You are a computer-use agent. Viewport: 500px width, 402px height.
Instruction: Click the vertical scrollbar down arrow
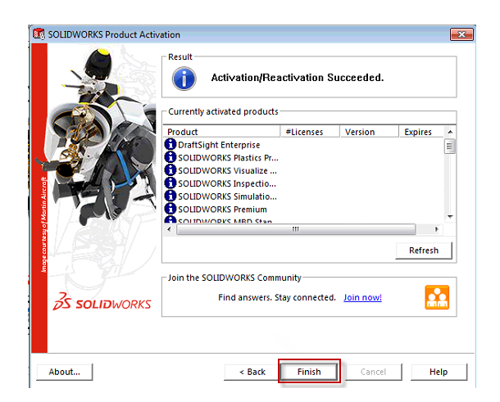[x=450, y=217]
